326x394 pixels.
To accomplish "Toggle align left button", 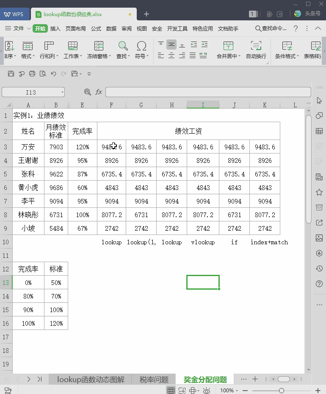I will pyautogui.click(x=161, y=56).
